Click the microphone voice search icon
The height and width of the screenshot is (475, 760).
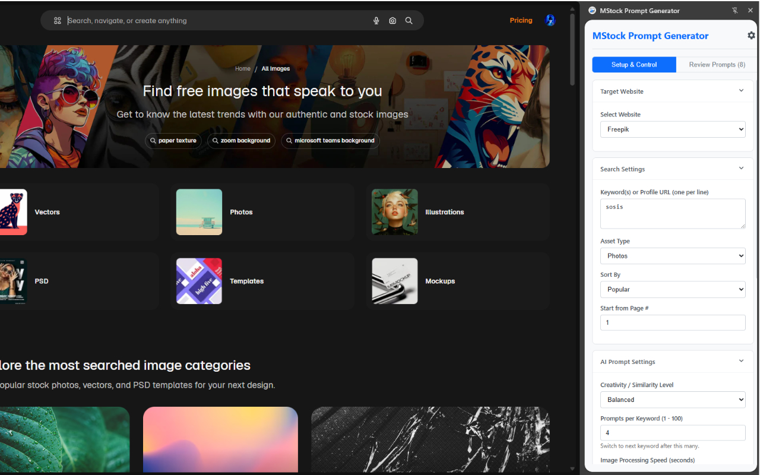(376, 21)
